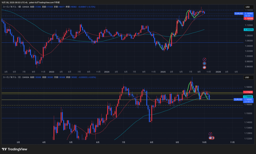Click the cyan 1.10370 moving average price label
The height and width of the screenshot is (154, 256).
coord(247,29)
